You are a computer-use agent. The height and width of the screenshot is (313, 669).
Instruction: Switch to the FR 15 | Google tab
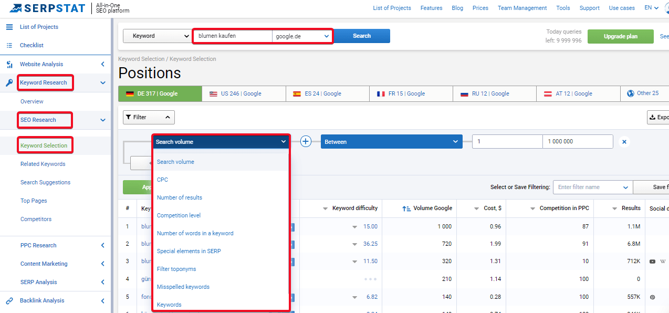(411, 93)
